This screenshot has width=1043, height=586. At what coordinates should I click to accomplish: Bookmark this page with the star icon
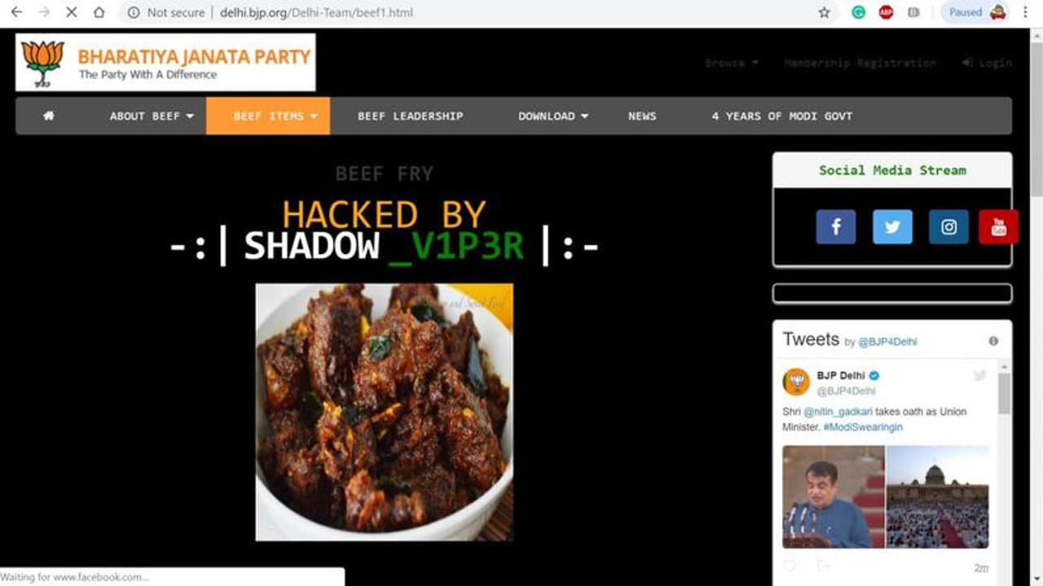pos(824,12)
